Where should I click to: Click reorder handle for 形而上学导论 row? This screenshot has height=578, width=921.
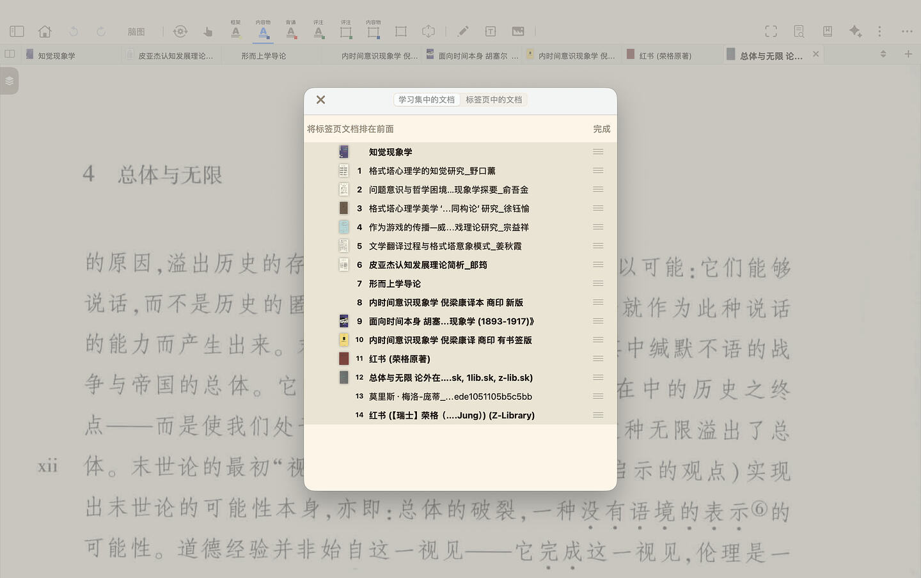(598, 283)
